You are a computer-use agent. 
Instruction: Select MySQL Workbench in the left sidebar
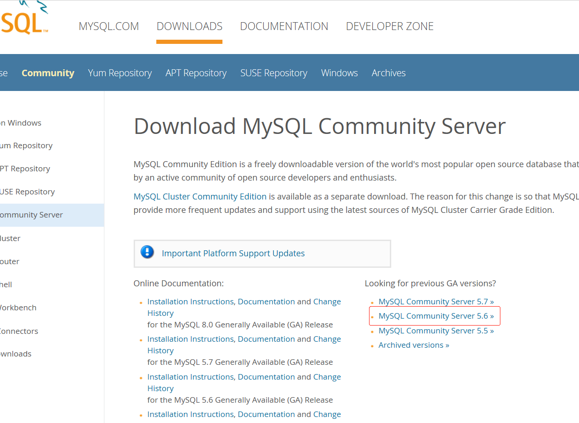click(18, 307)
